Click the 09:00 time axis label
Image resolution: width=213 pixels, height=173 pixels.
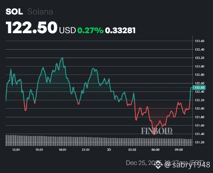[x=179, y=150]
